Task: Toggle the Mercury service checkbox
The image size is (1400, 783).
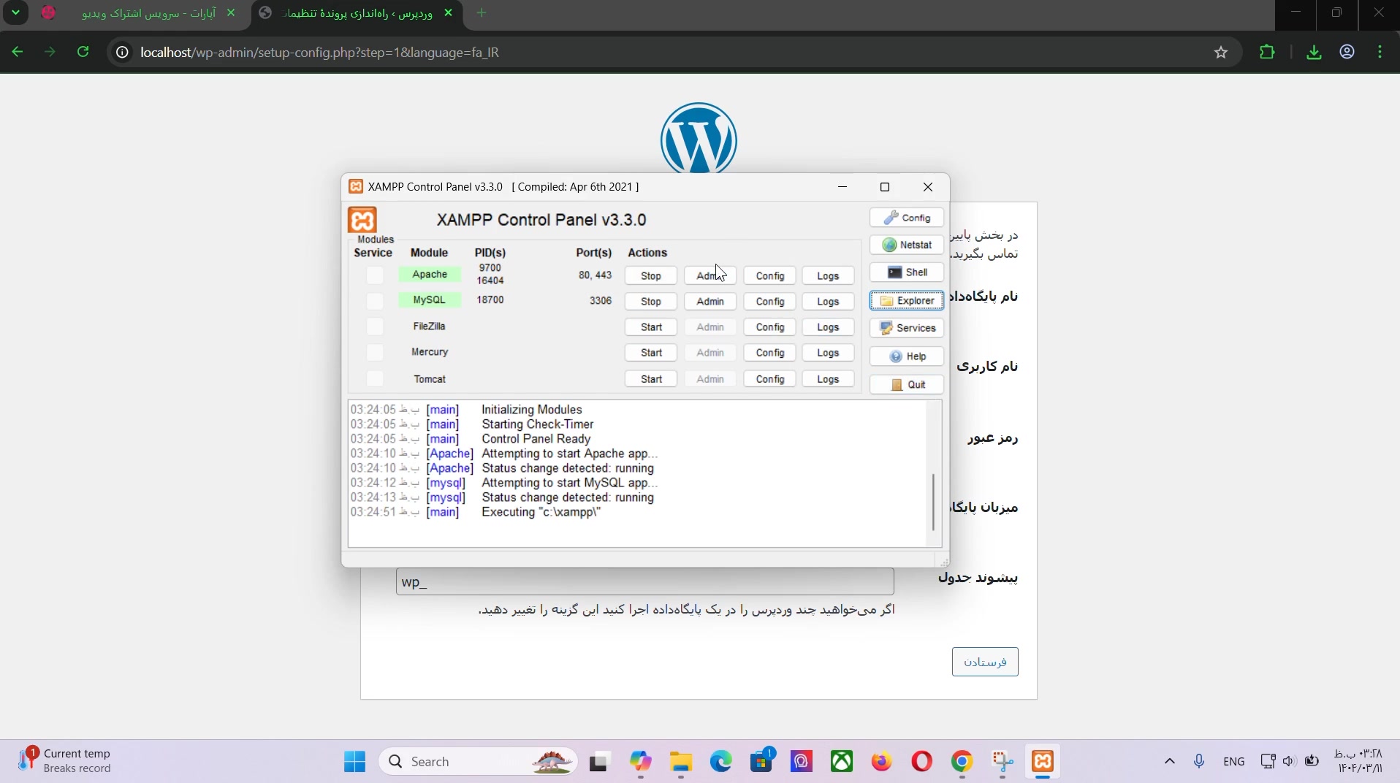Action: [375, 353]
